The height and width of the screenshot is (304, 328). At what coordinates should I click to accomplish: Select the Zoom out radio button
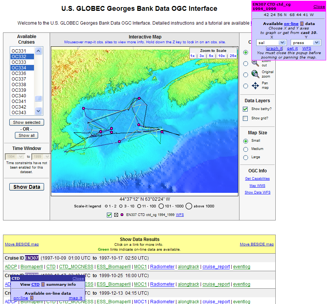tap(245, 63)
